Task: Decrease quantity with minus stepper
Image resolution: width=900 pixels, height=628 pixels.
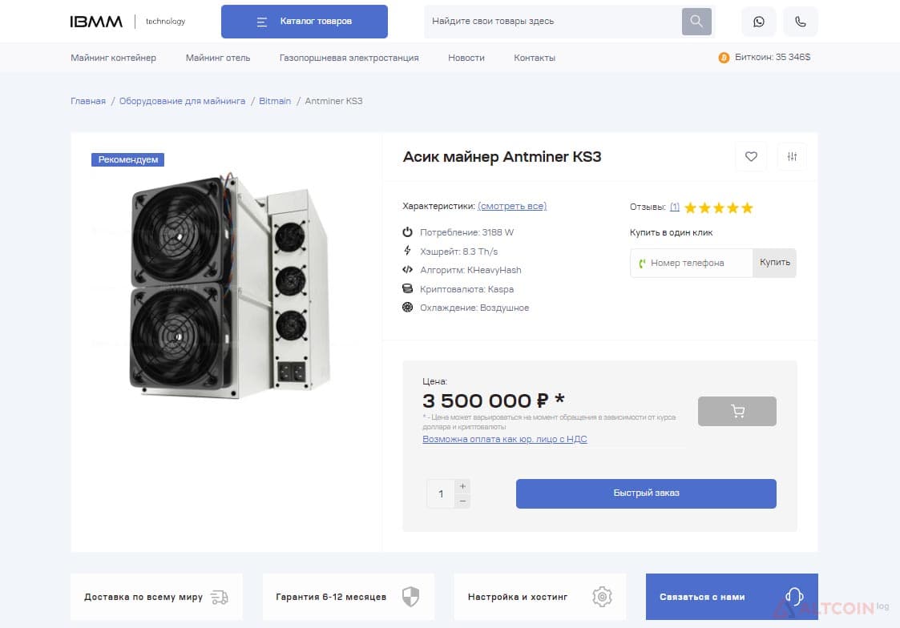Action: pyautogui.click(x=462, y=501)
